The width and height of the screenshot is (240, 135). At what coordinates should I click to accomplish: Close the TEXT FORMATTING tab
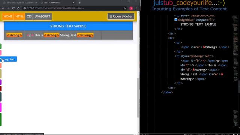pos(73,3)
